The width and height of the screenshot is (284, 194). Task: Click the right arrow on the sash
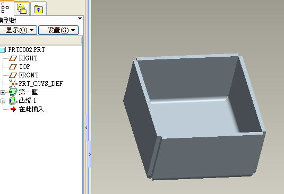coord(90,154)
